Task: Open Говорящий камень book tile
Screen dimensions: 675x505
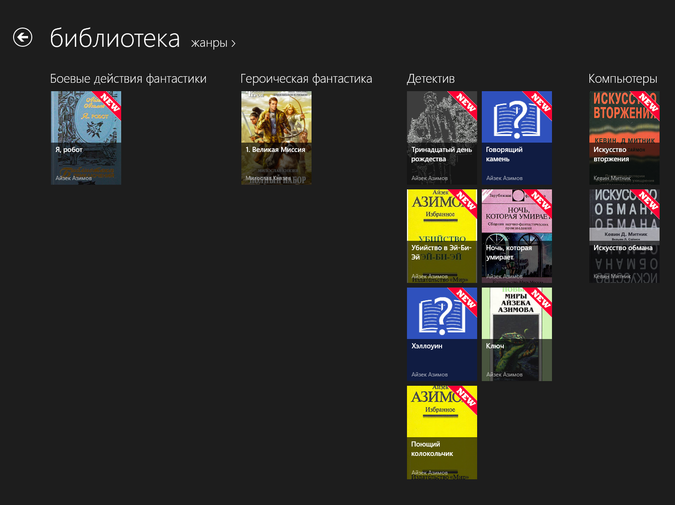Action: pos(517,138)
